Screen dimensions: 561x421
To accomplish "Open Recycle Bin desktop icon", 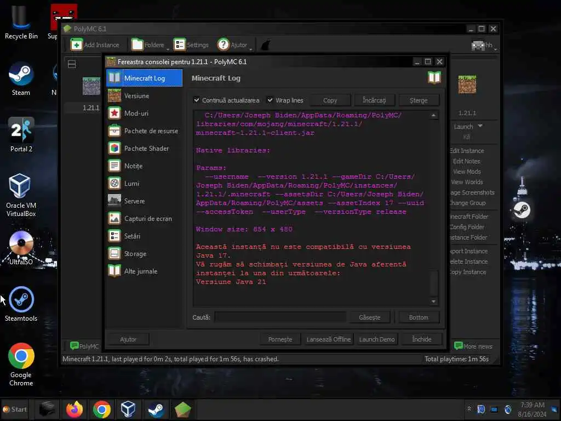I will (x=21, y=22).
